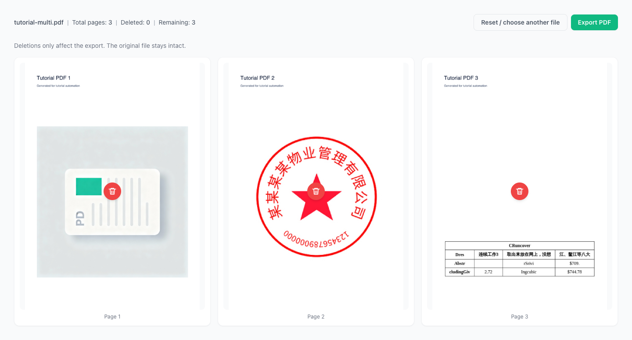Click the Remaining: 3 status text
The height and width of the screenshot is (340, 632).
click(x=177, y=22)
